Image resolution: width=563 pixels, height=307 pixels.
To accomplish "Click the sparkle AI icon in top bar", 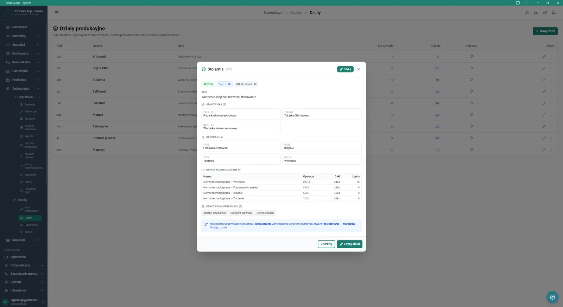I will point(545,13).
